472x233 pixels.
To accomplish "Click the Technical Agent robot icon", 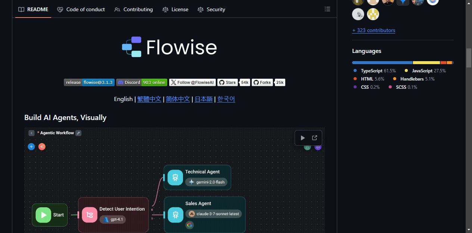I will (175, 177).
